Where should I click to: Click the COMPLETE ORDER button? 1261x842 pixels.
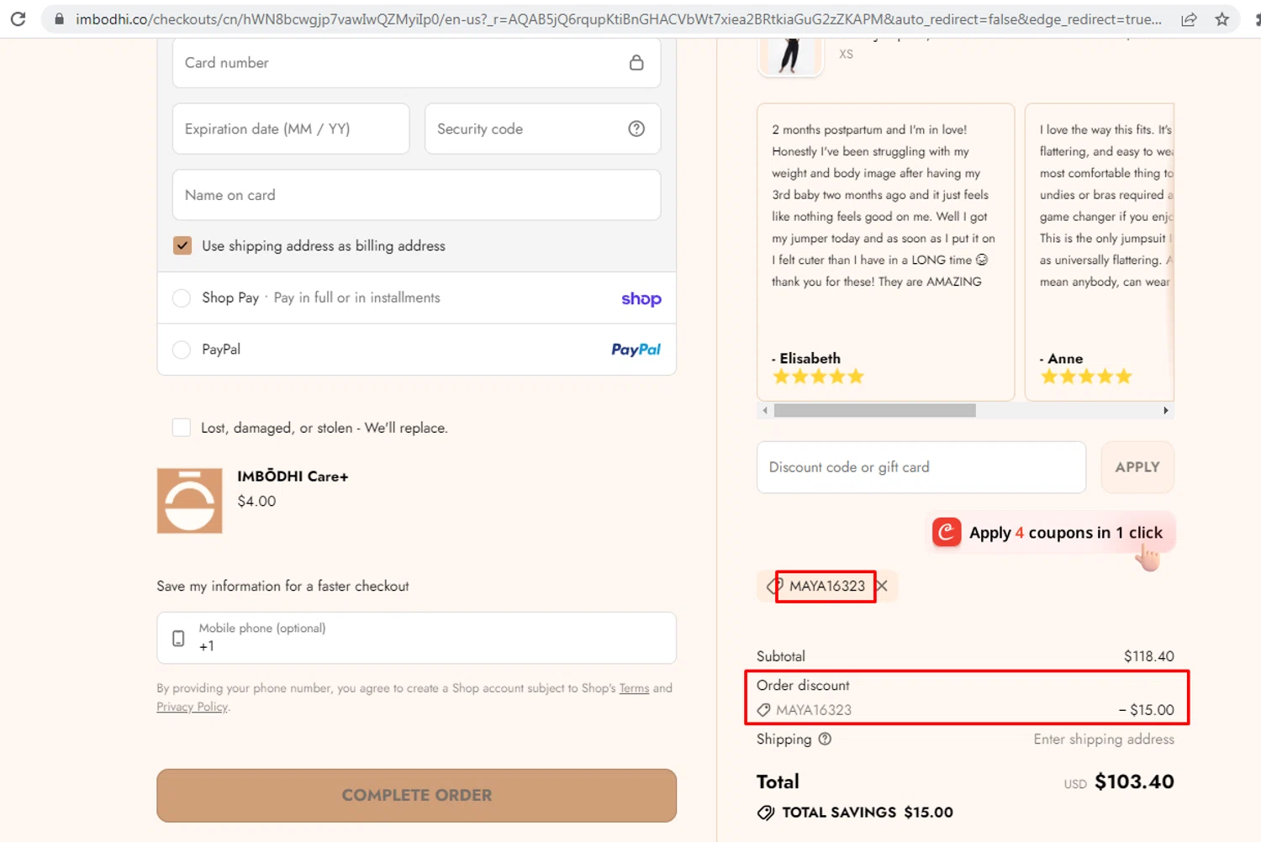(416, 795)
